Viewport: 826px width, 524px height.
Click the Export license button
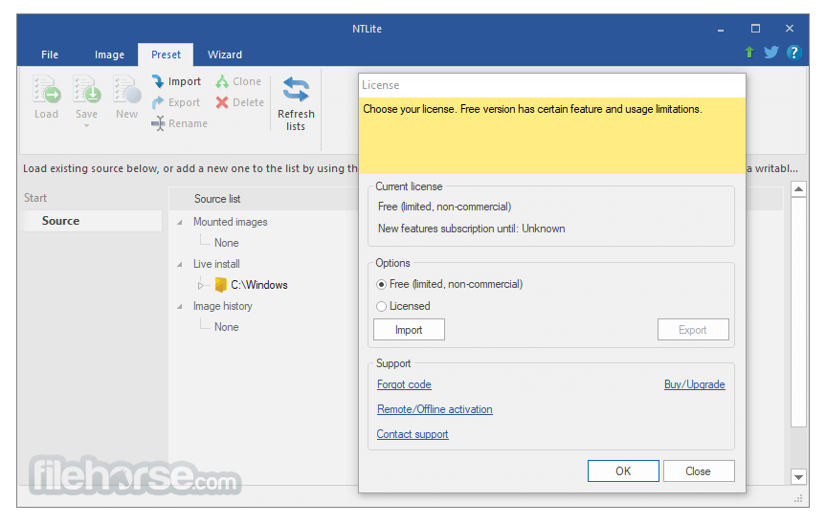pyautogui.click(x=693, y=330)
